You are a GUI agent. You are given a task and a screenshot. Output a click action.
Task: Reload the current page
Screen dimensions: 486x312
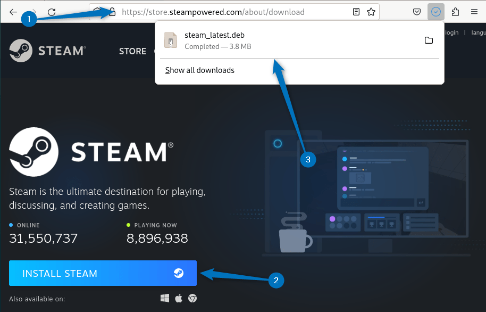point(52,12)
